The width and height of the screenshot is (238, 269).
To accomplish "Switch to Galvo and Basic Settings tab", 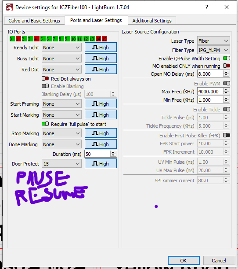I will tap(34, 21).
